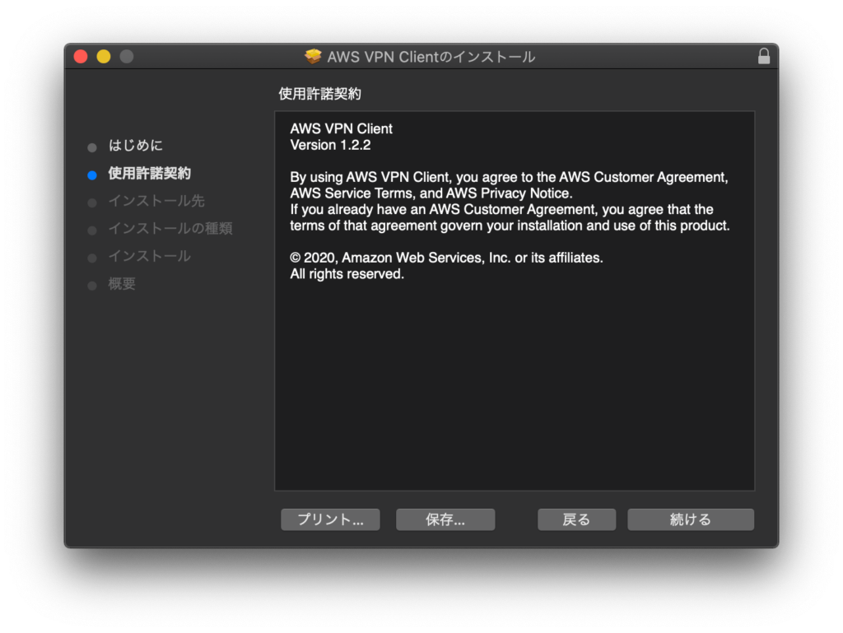843x633 pixels.
Task: Save the license agreement using 保存…
Action: tap(445, 519)
